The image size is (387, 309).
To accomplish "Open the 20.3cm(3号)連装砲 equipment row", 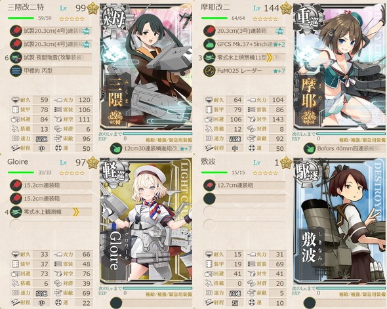I will 245,31.
